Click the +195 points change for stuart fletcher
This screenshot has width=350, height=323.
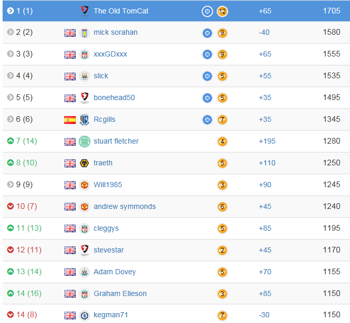click(x=267, y=141)
